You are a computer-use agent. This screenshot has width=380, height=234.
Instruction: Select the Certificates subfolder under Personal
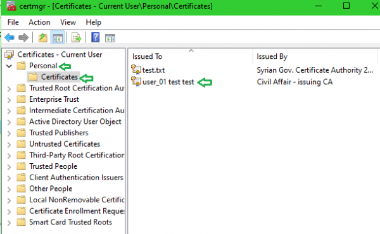tap(60, 77)
